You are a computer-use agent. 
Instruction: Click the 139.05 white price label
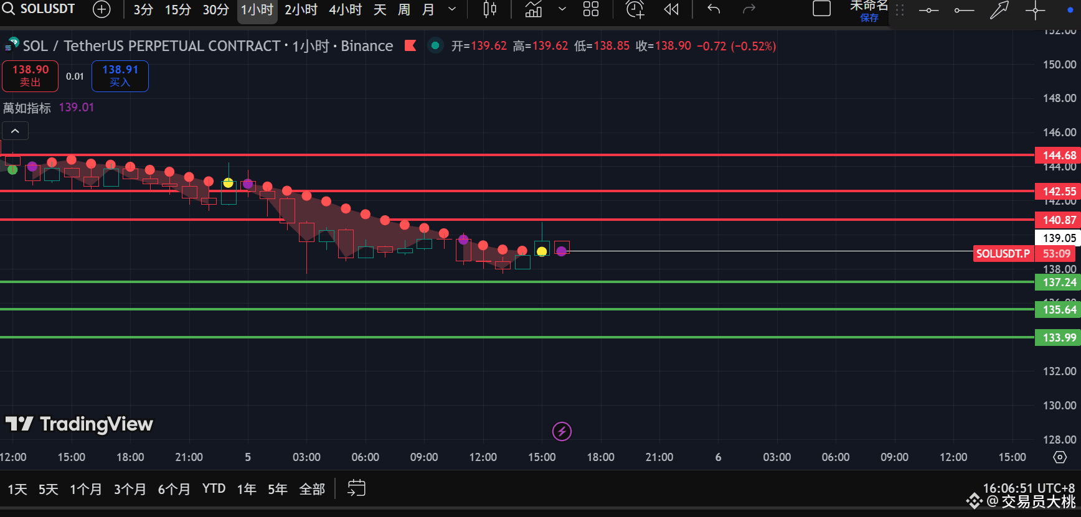1058,238
